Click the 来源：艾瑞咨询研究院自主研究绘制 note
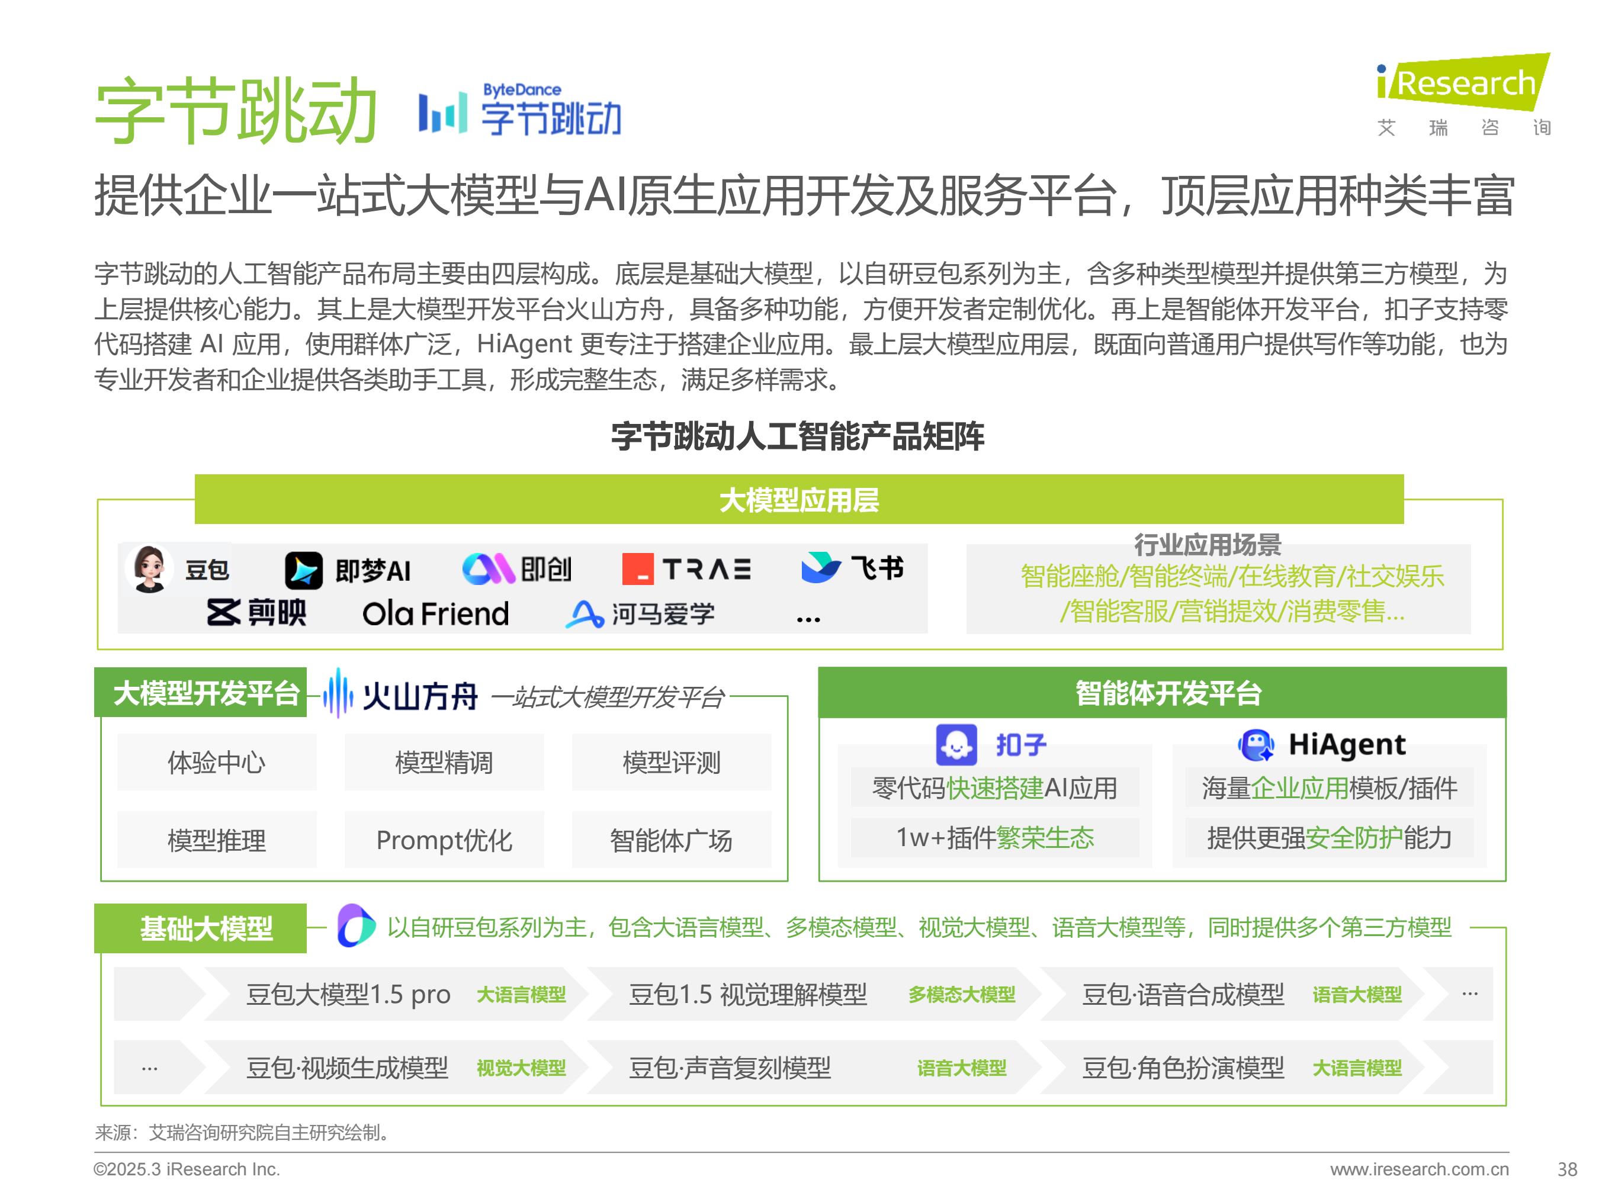Screen dimensions: 1599x1199 point(243,1132)
